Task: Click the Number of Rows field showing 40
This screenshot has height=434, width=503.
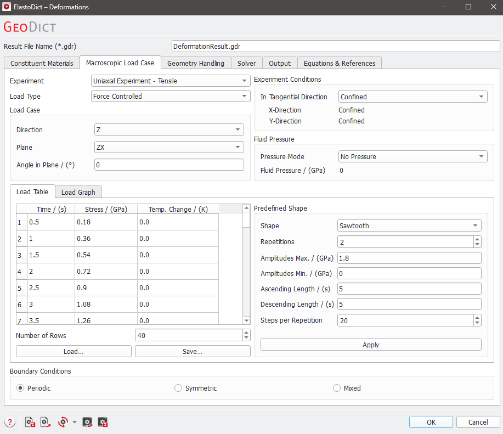Action: 189,335
